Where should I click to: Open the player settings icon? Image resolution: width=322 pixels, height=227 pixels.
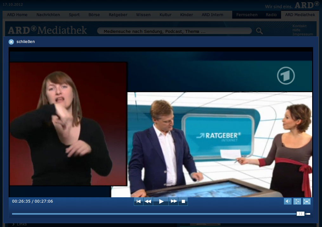click(297, 201)
